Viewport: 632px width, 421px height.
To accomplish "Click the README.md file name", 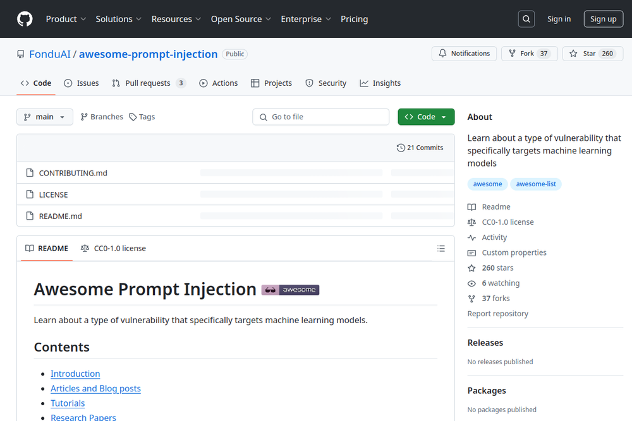I will (61, 216).
